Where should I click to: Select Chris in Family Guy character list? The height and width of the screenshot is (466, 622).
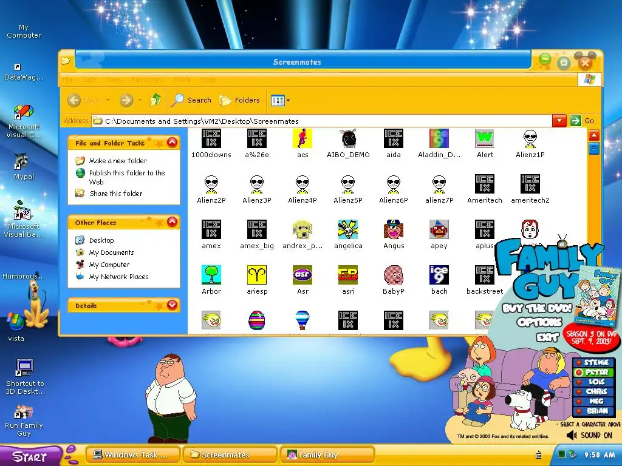click(593, 391)
